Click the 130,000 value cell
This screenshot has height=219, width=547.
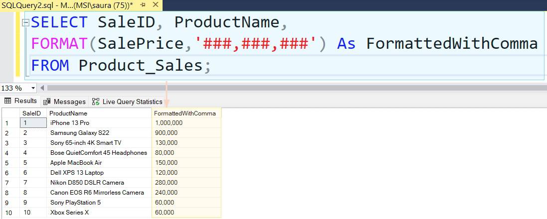coord(186,143)
